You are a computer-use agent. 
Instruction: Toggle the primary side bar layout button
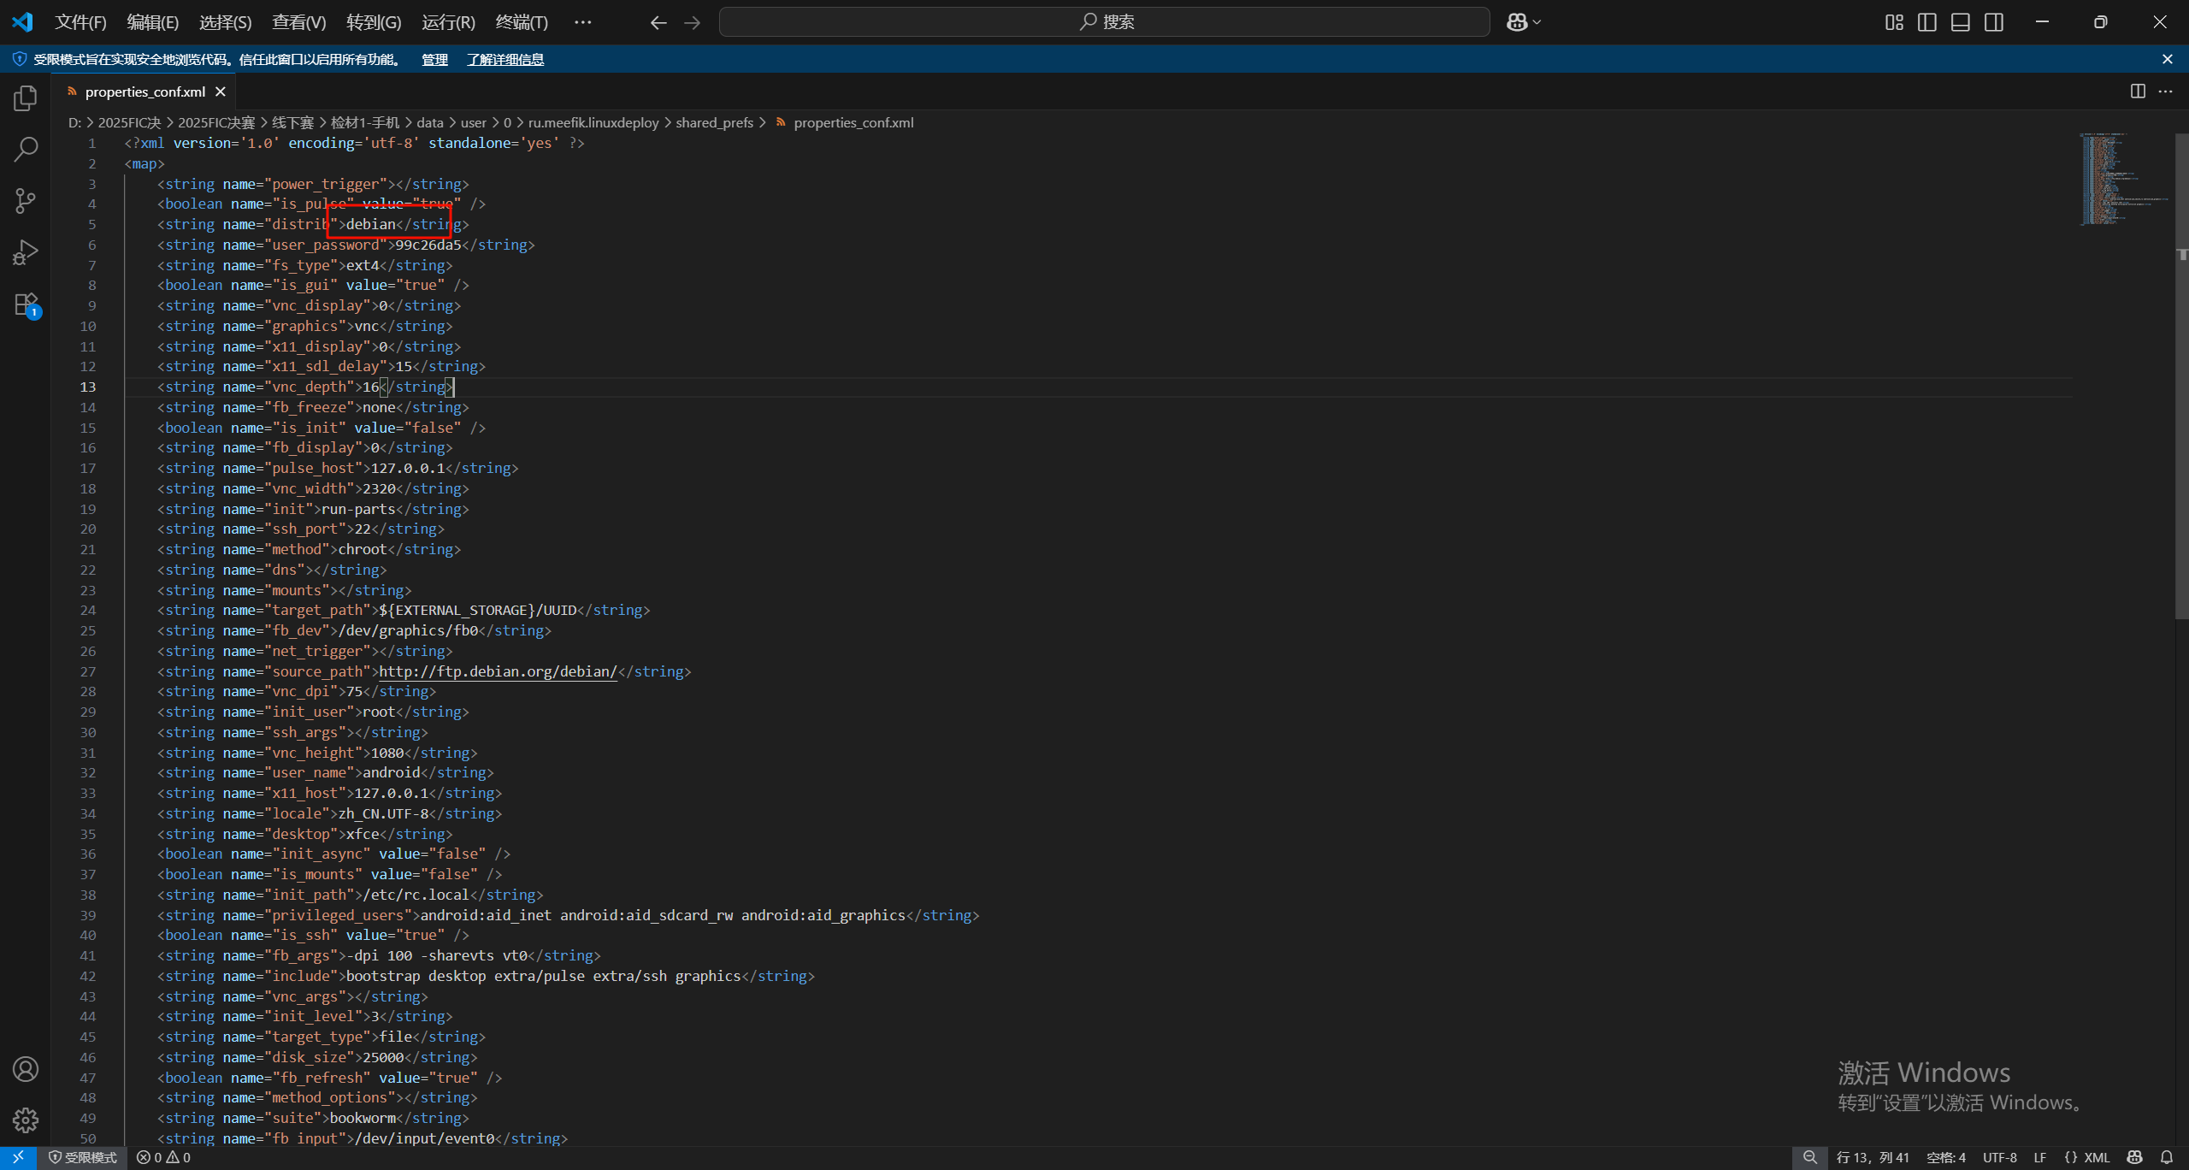[1927, 22]
